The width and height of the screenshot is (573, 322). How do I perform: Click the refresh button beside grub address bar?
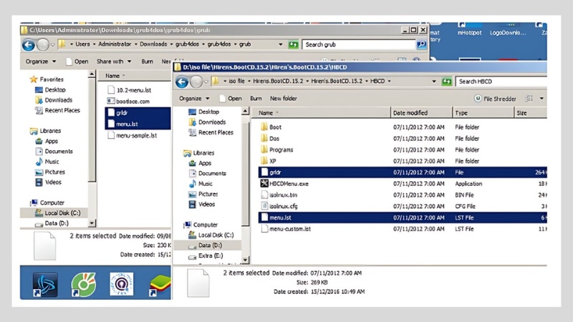point(293,45)
